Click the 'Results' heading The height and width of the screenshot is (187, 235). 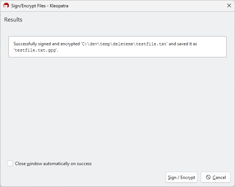pyautogui.click(x=13, y=20)
